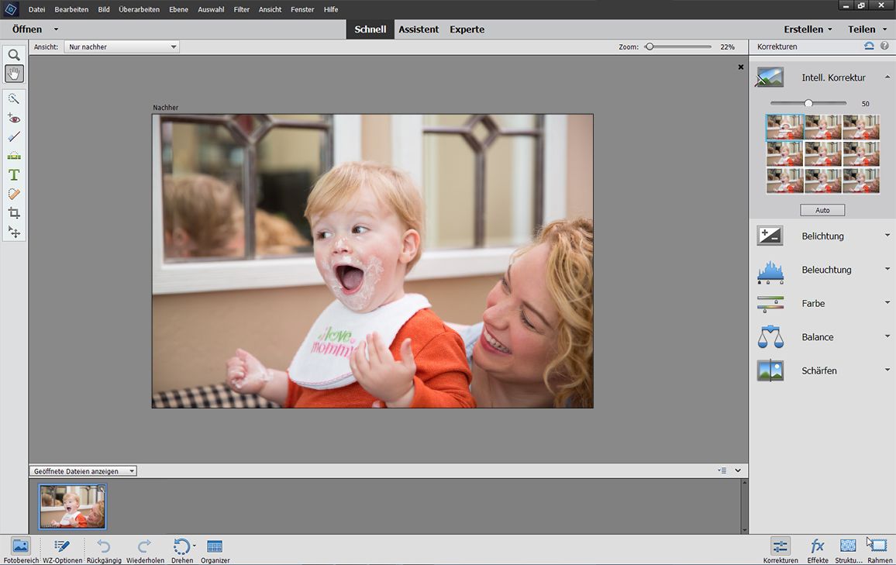This screenshot has height=565, width=896.
Task: Open the Ansicht 'Nur nachher' dropdown
Action: coord(122,47)
